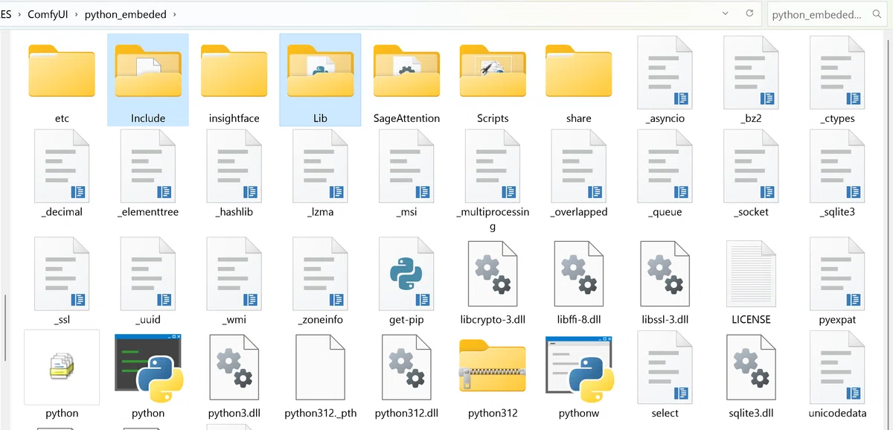Select the Include folder
Screen dimensions: 893x430
point(148,80)
